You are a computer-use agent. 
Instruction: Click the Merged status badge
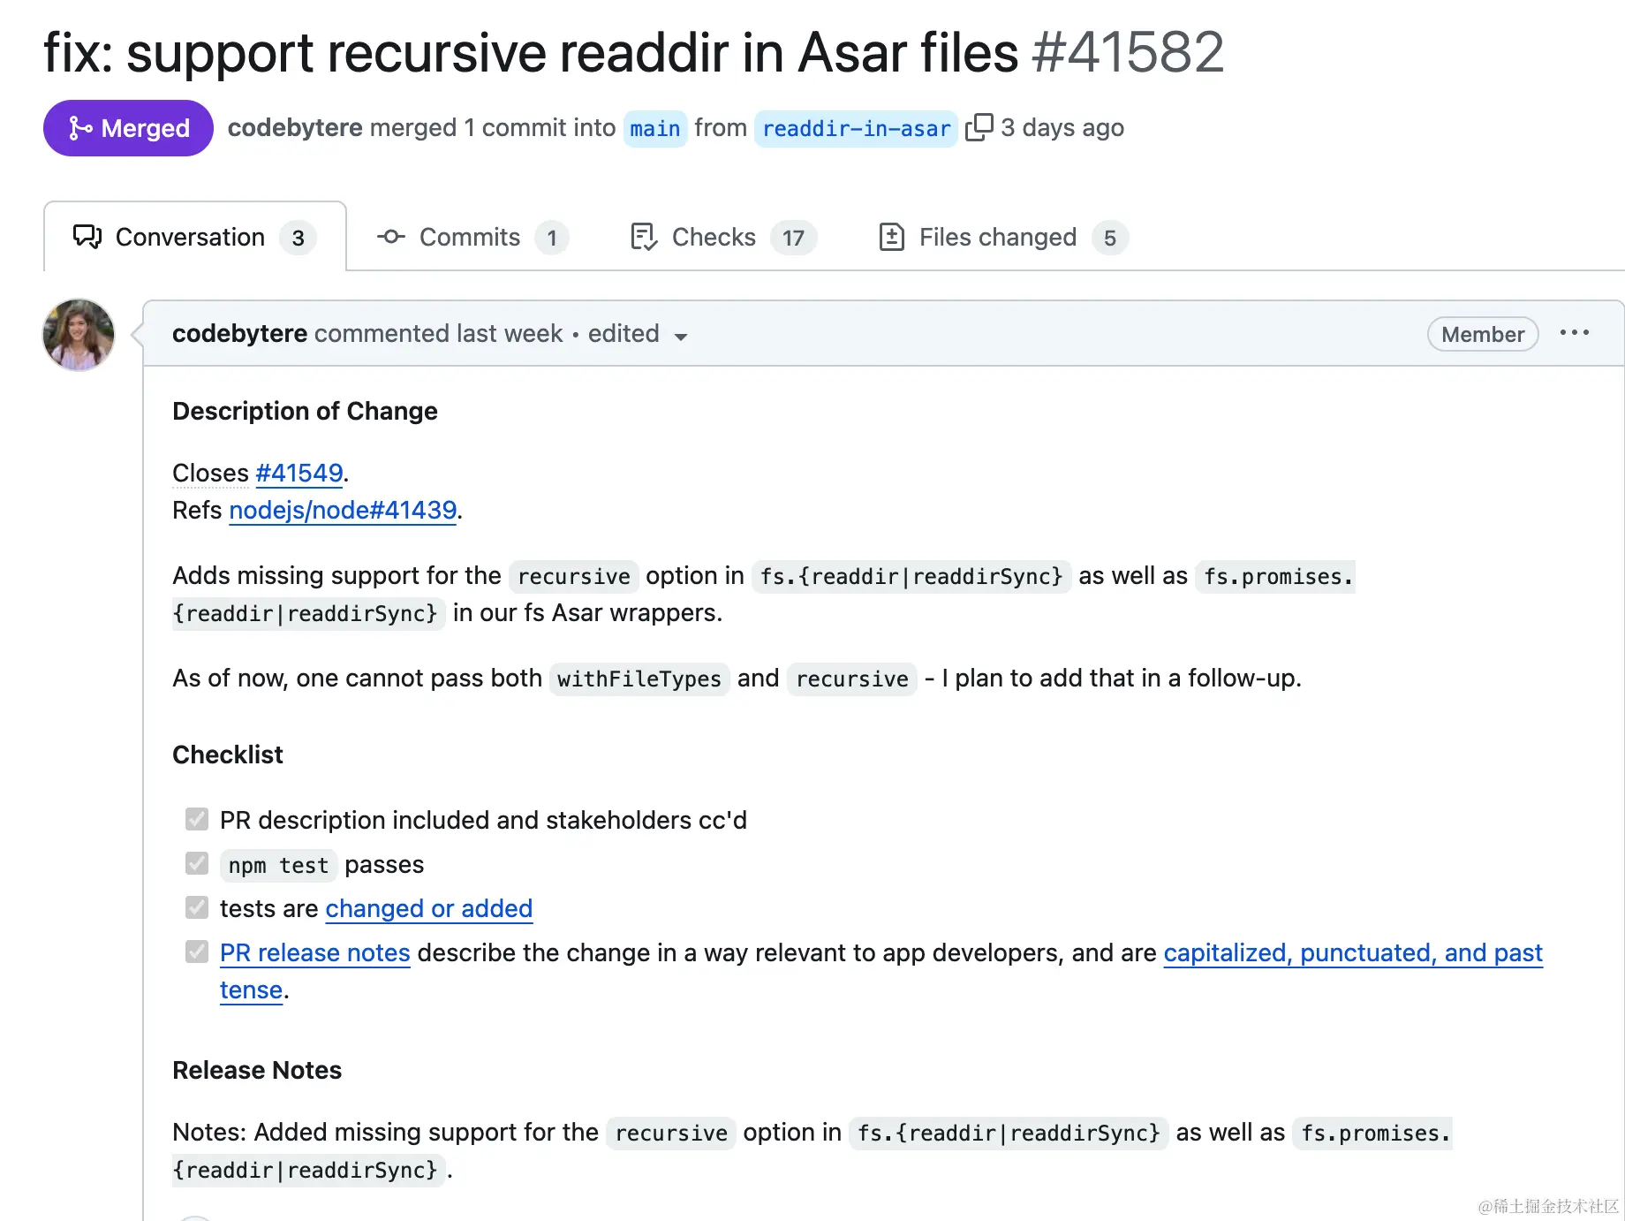(128, 128)
